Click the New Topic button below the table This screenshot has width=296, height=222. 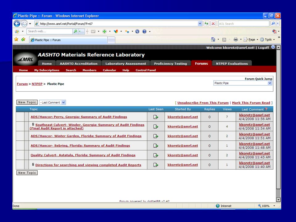27,173
